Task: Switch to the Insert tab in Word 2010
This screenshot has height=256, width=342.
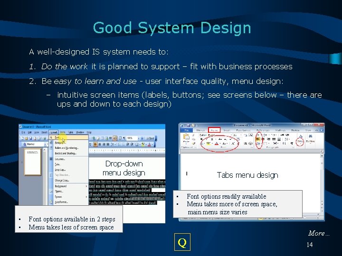Action: coord(227,130)
